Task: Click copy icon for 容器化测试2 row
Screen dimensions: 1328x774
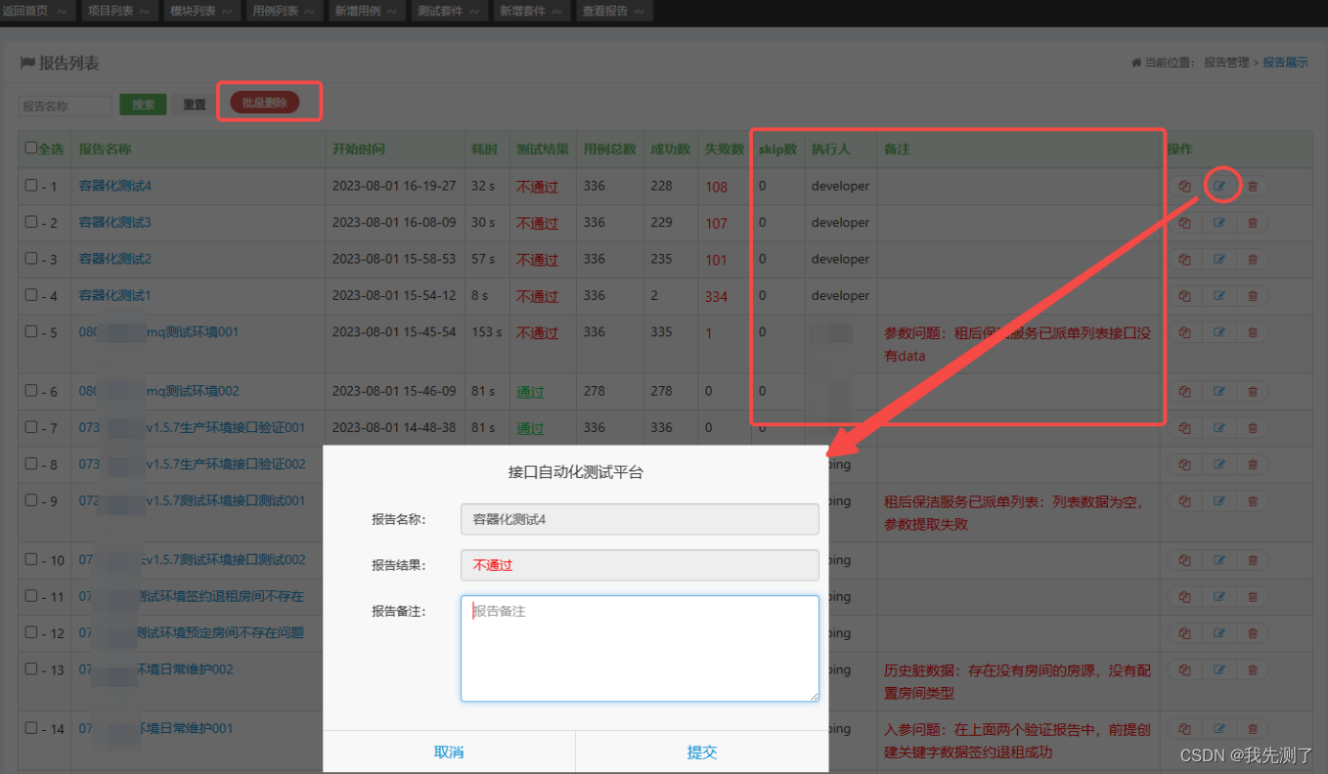Action: pos(1184,259)
